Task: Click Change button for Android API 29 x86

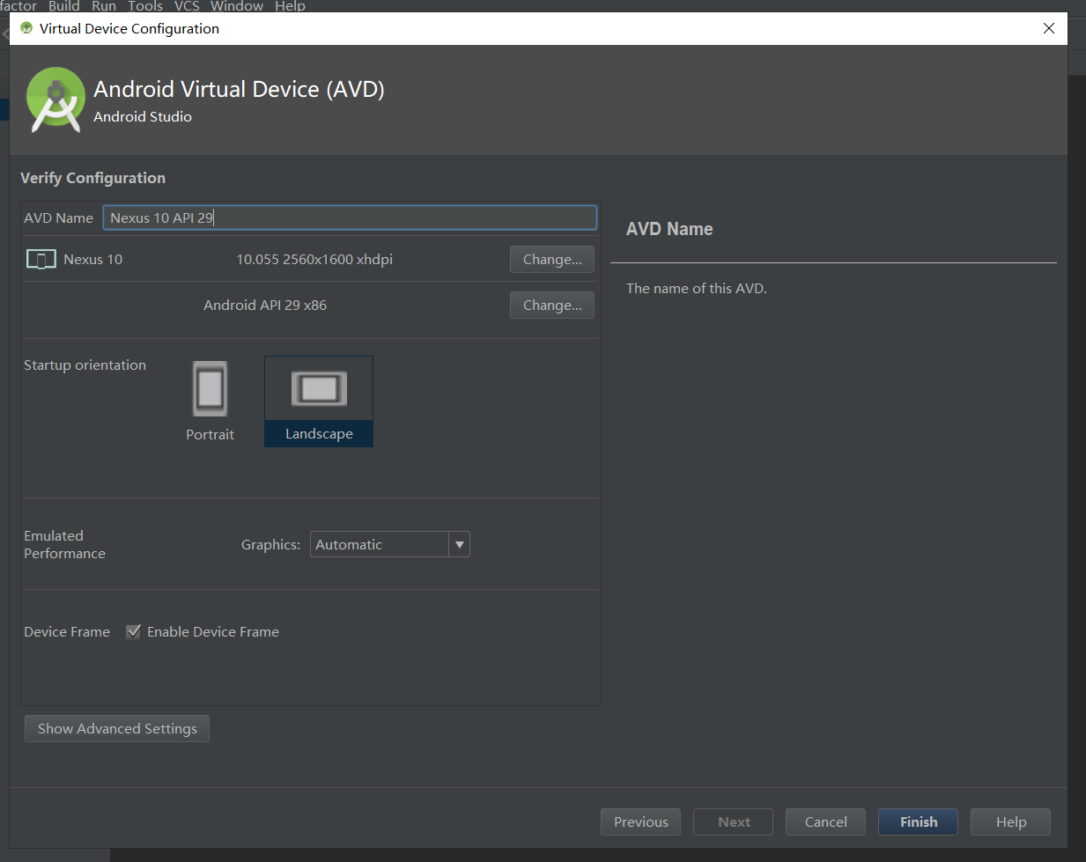Action: click(x=552, y=306)
